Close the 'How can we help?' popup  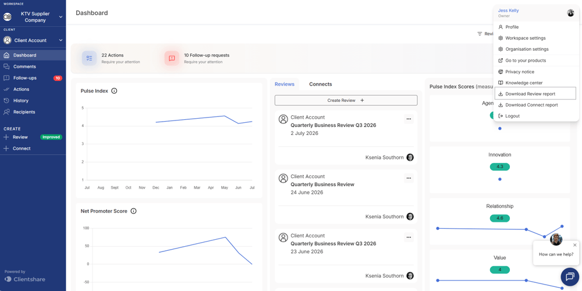tap(575, 245)
